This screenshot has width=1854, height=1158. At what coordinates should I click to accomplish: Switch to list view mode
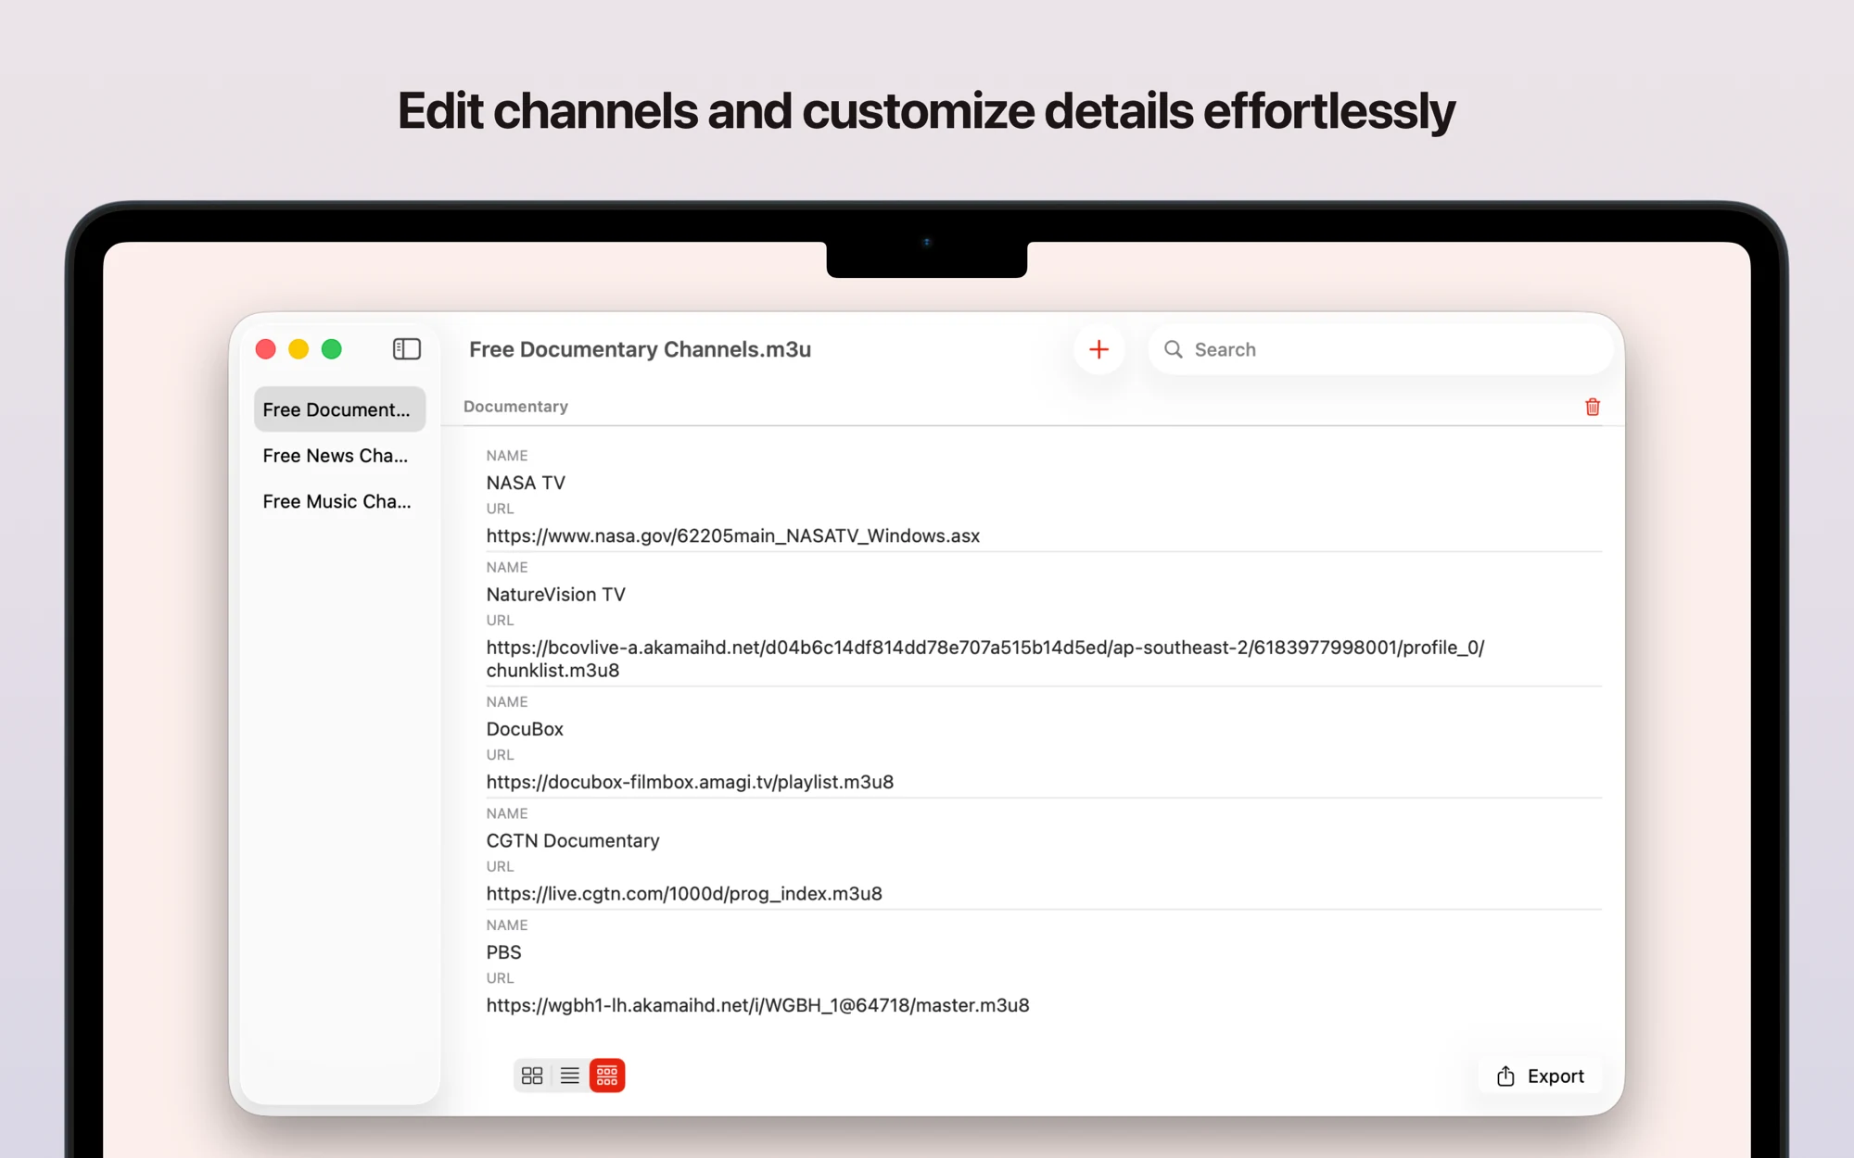coord(570,1076)
